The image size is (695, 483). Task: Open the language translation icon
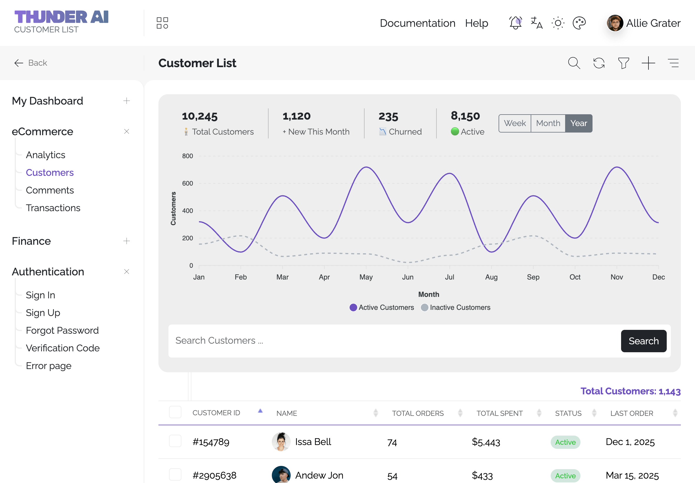tap(537, 23)
